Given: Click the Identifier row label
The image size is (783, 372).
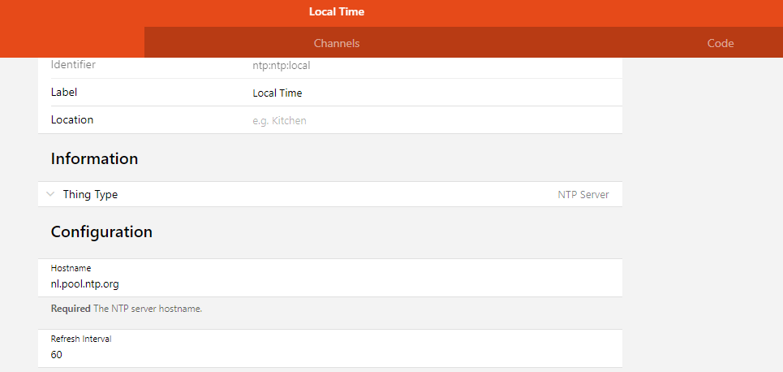Looking at the screenshot, I should [x=73, y=64].
